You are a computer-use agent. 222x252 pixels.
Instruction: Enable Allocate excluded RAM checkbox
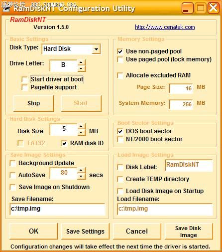120,75
